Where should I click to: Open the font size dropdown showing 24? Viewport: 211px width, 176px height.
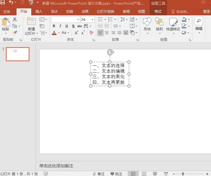93,19
